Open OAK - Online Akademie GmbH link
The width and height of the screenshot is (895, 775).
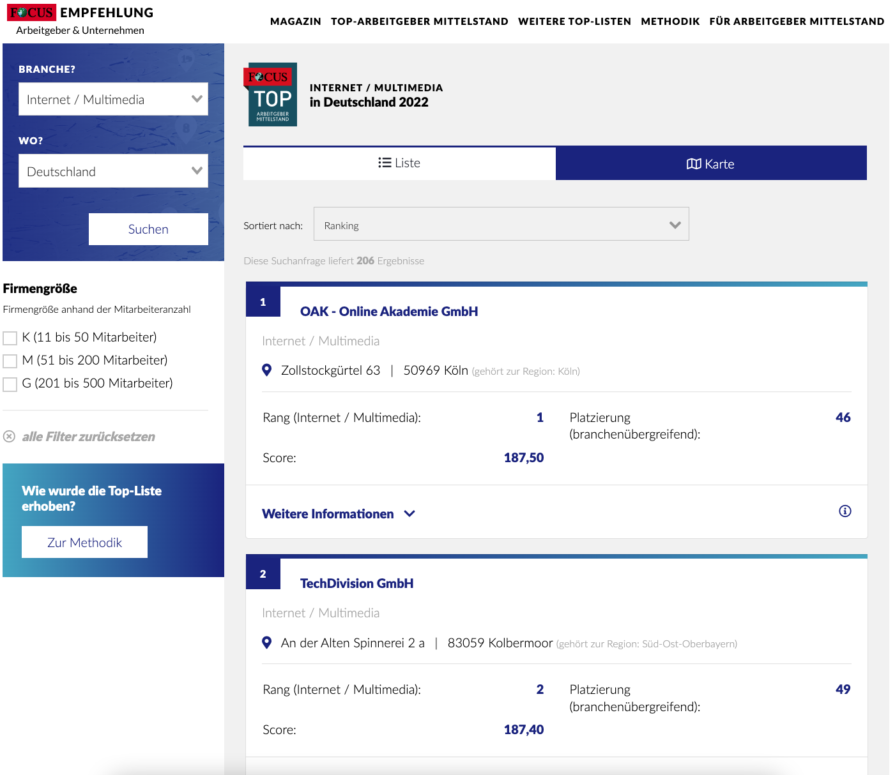(389, 312)
